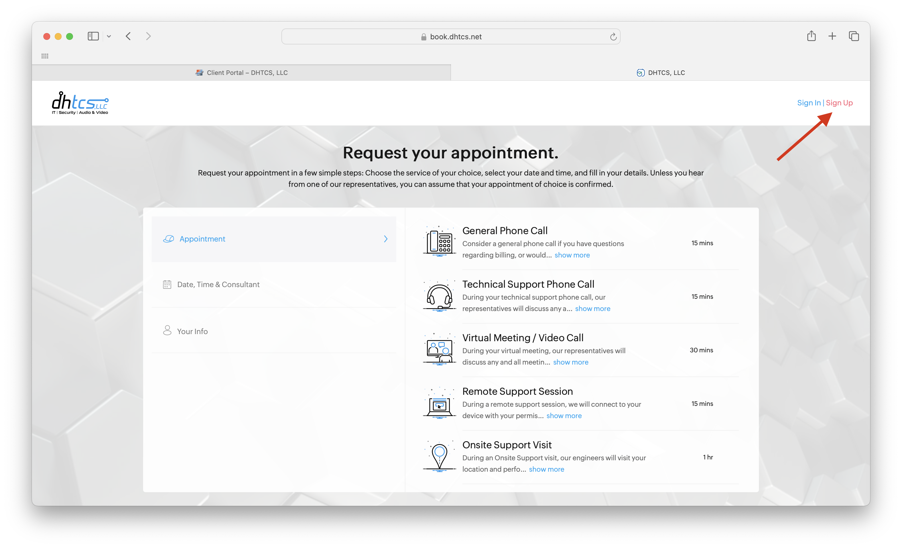Click the General Phone Call telephone icon
Screen dimensions: 902x548
point(439,241)
